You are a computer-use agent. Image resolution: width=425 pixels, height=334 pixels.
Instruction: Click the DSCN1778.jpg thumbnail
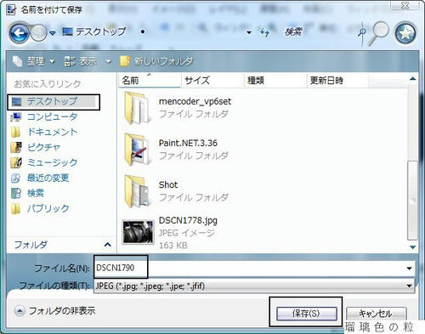138,232
